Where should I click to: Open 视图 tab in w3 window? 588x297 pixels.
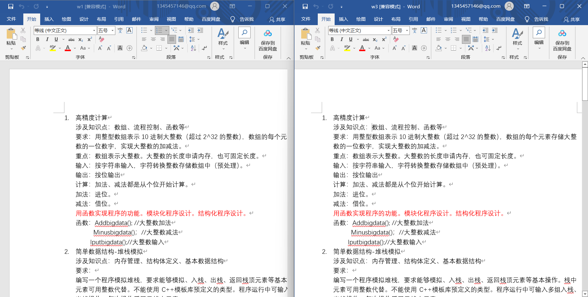466,19
